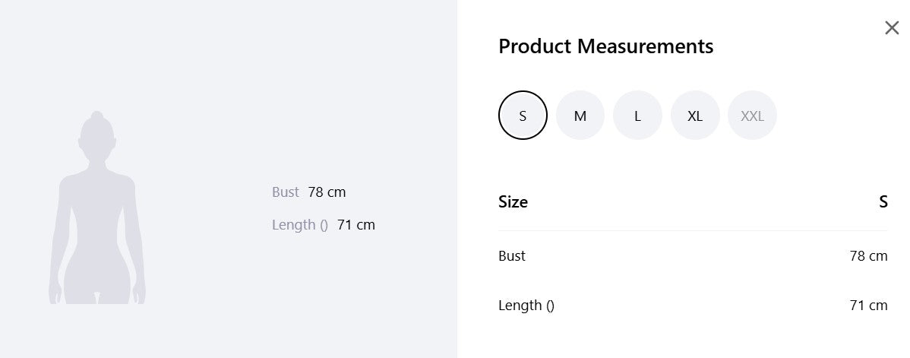This screenshot has width=910, height=358.
Task: Click the 71 cm value next to silhouette
Action: (x=355, y=225)
